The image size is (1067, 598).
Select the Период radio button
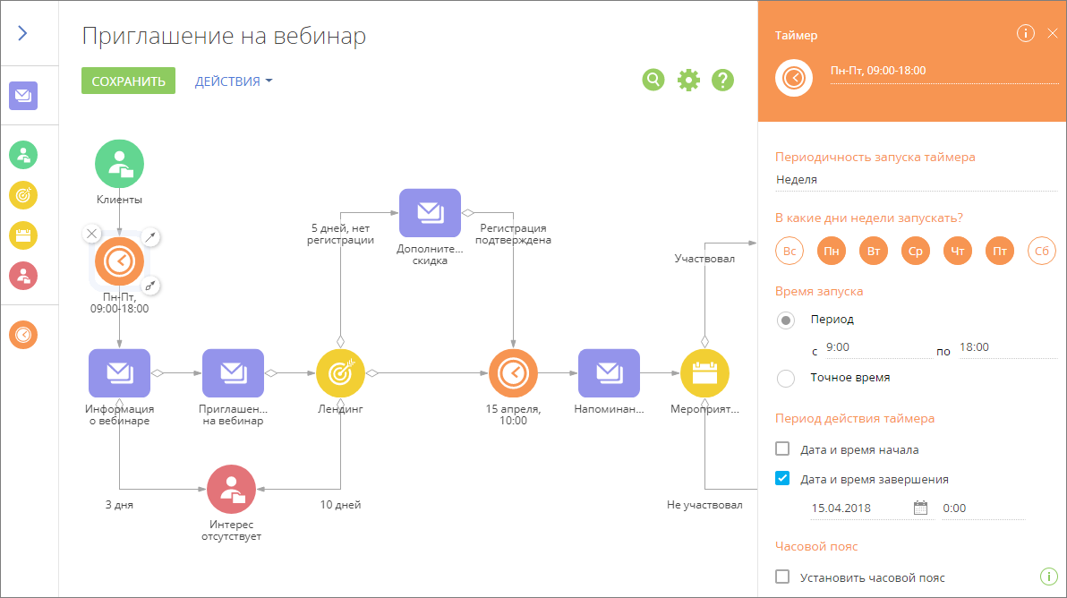pos(786,320)
